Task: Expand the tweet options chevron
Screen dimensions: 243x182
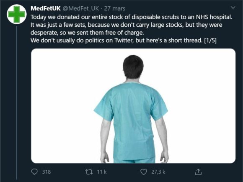Action: point(233,8)
